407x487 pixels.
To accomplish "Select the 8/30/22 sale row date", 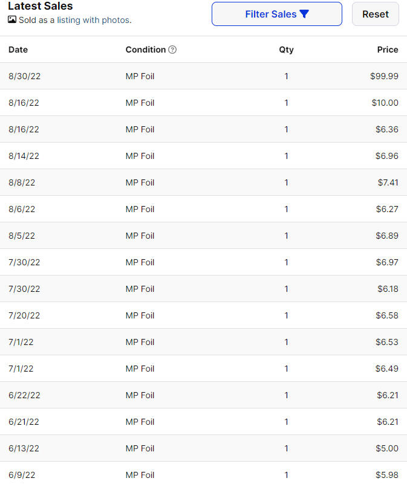I will click(24, 76).
